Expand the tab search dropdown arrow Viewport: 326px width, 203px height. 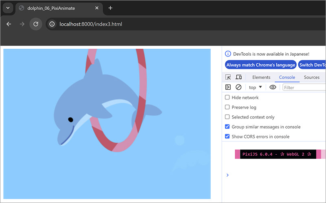click(x=7, y=8)
